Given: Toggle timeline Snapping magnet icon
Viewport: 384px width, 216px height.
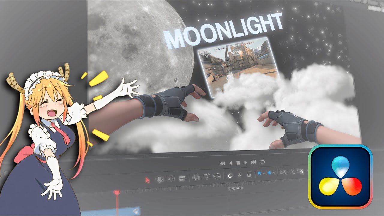Looking at the screenshot, I should [230, 175].
